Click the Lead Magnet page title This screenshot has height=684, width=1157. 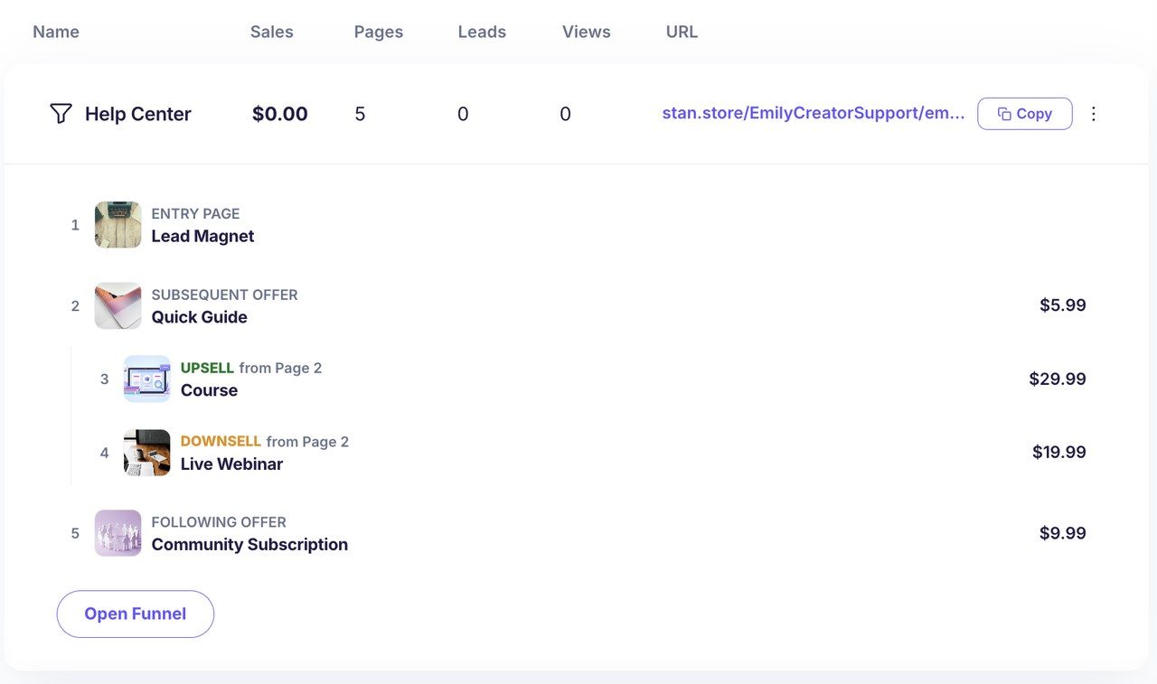202,237
